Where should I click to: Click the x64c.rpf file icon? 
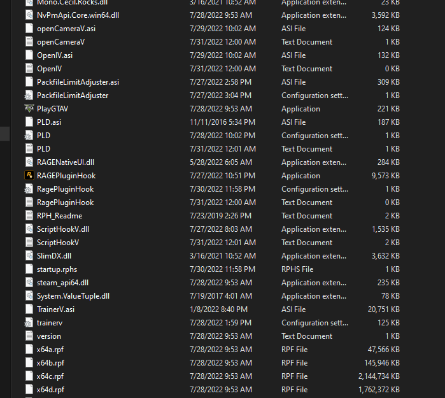tap(29, 376)
